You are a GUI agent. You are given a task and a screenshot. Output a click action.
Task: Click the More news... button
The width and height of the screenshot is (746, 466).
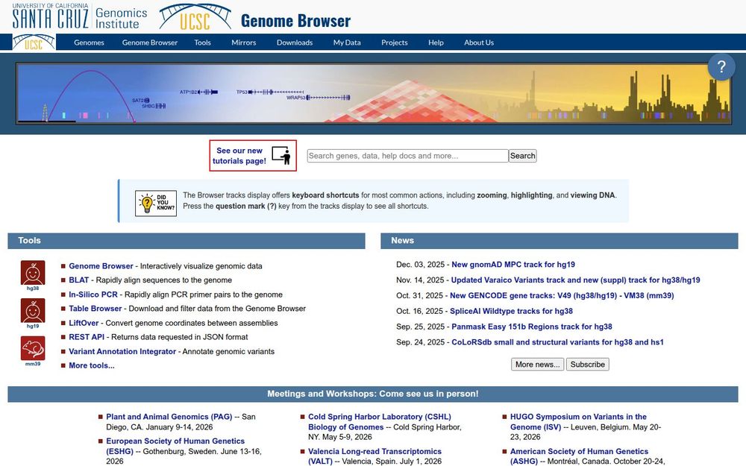click(537, 365)
